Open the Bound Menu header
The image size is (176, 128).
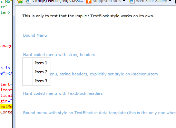(35, 35)
